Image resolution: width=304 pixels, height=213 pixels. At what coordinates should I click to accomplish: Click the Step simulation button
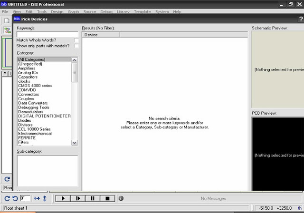click(78, 198)
